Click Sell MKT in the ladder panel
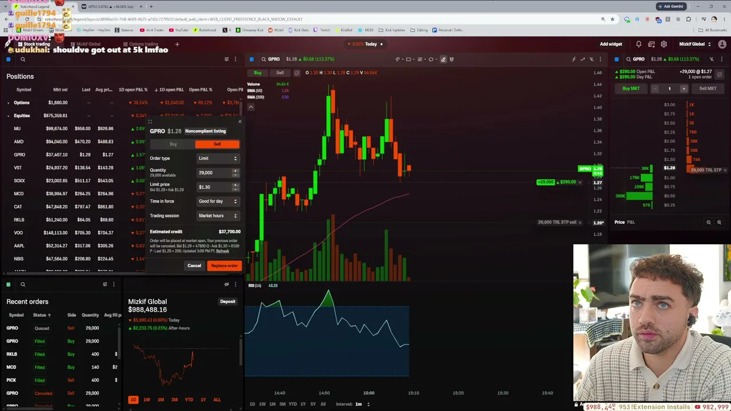Viewport: 731px width, 411px height. (x=708, y=88)
